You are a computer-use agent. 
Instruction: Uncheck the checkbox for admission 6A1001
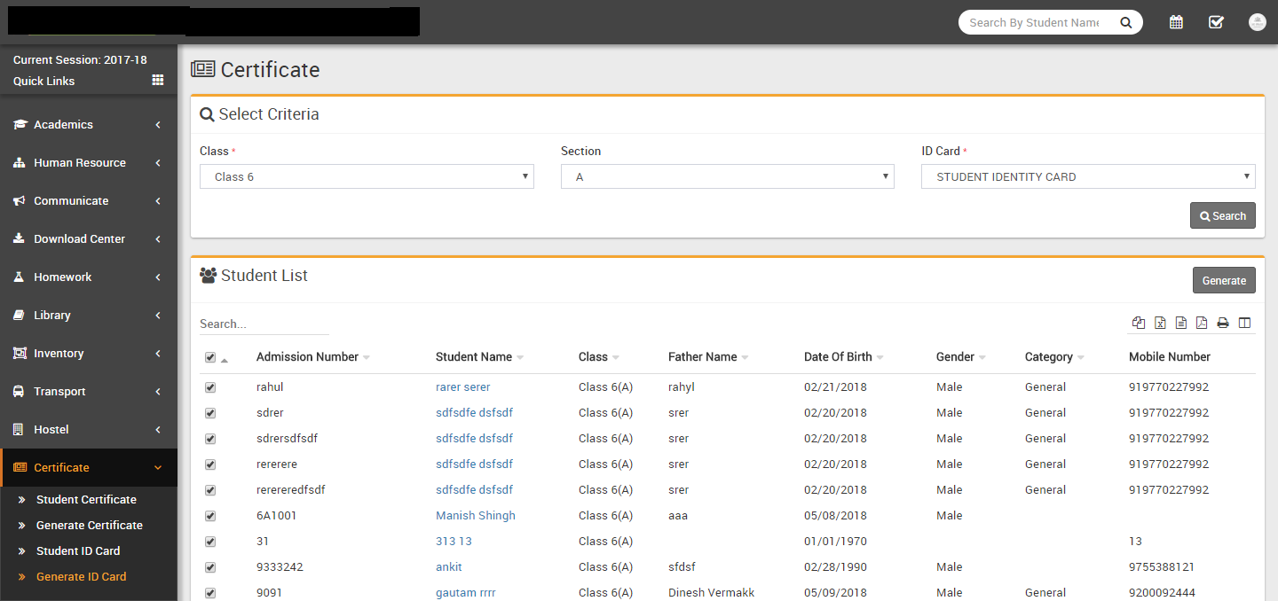point(210,516)
